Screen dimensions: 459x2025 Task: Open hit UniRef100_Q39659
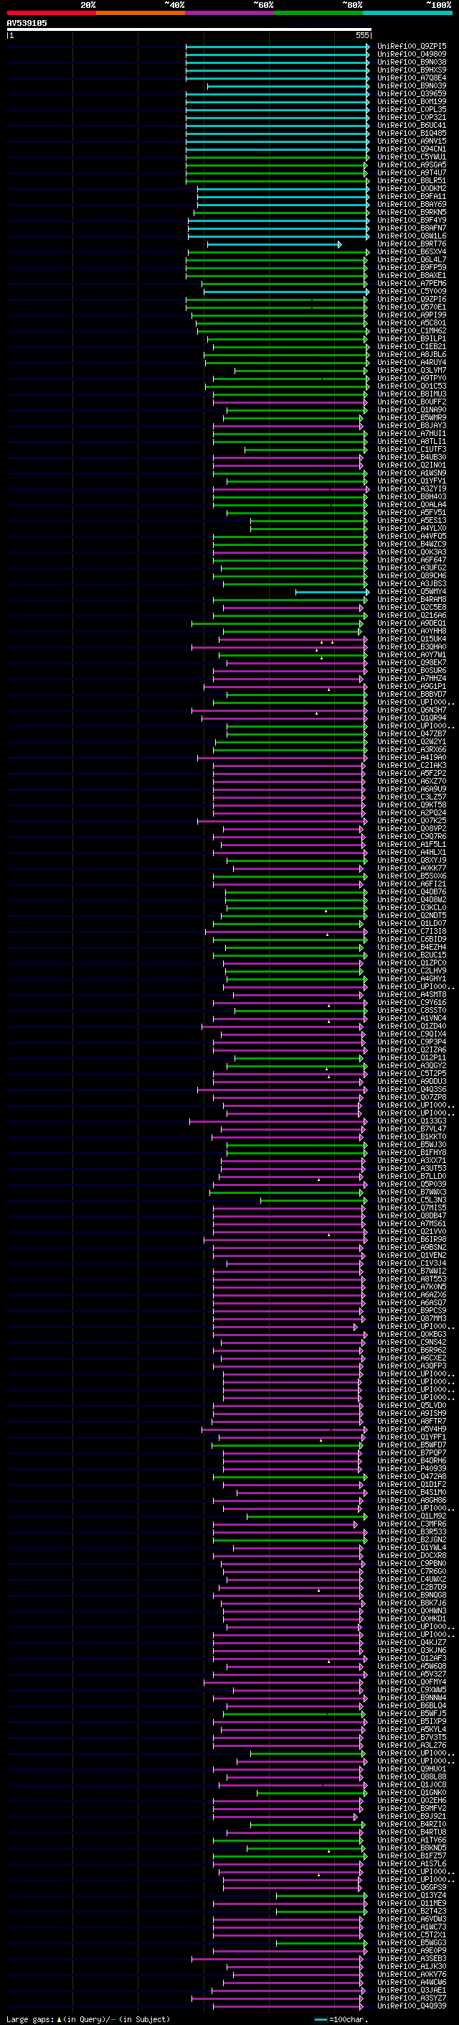click(x=411, y=93)
